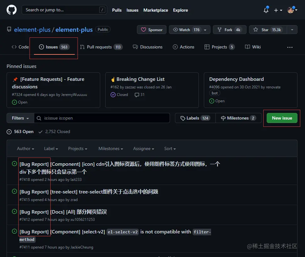Screen dimensions: 305x257
Task: Click the pointing hand emoji on Breaking Change List
Action: [x=113, y=79]
